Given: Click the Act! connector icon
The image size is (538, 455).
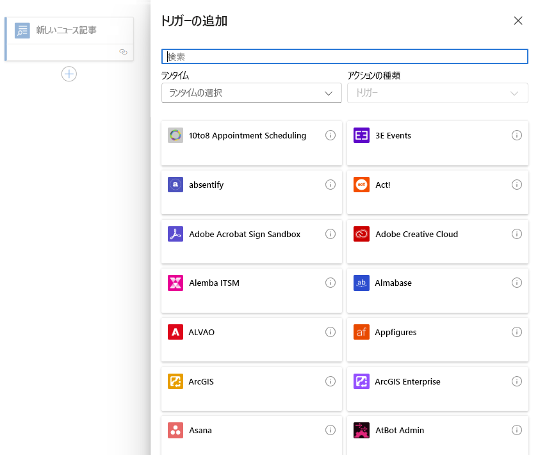Looking at the screenshot, I should tap(361, 185).
